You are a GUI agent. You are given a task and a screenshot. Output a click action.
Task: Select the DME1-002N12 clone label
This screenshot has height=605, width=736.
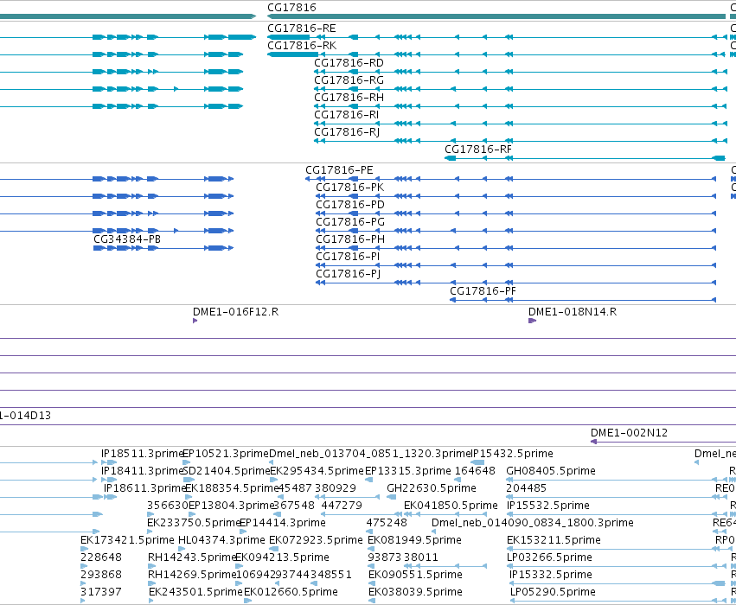tap(629, 432)
